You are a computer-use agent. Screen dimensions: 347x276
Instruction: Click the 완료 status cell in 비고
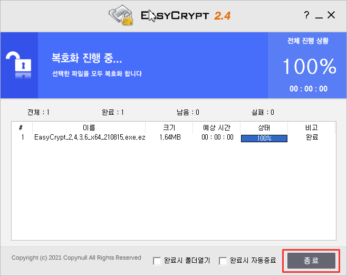tap(312, 137)
